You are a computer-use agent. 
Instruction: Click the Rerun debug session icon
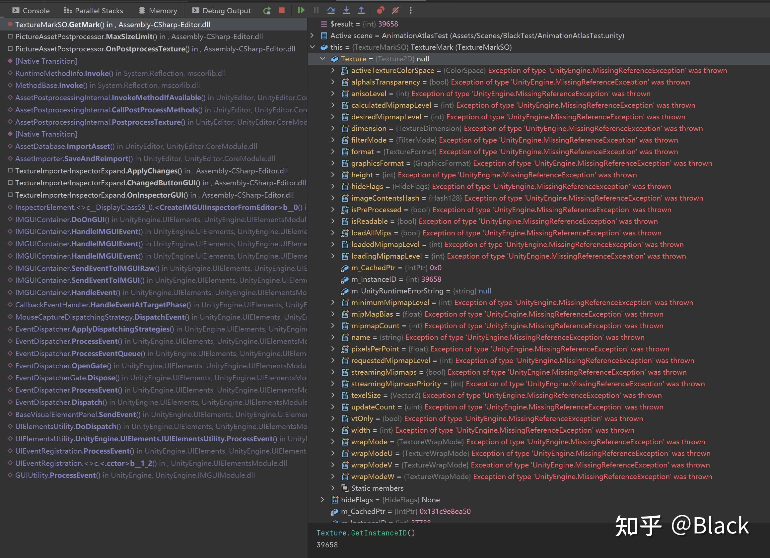pyautogui.click(x=267, y=10)
